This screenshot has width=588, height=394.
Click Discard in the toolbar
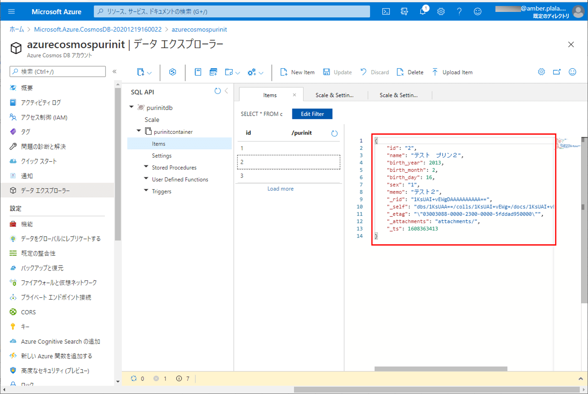point(374,72)
